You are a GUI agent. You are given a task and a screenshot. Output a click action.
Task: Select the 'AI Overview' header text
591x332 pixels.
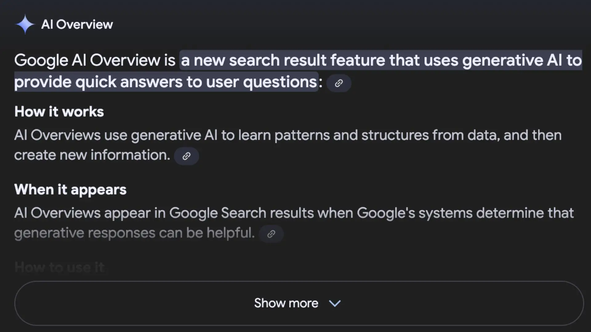pyautogui.click(x=77, y=24)
